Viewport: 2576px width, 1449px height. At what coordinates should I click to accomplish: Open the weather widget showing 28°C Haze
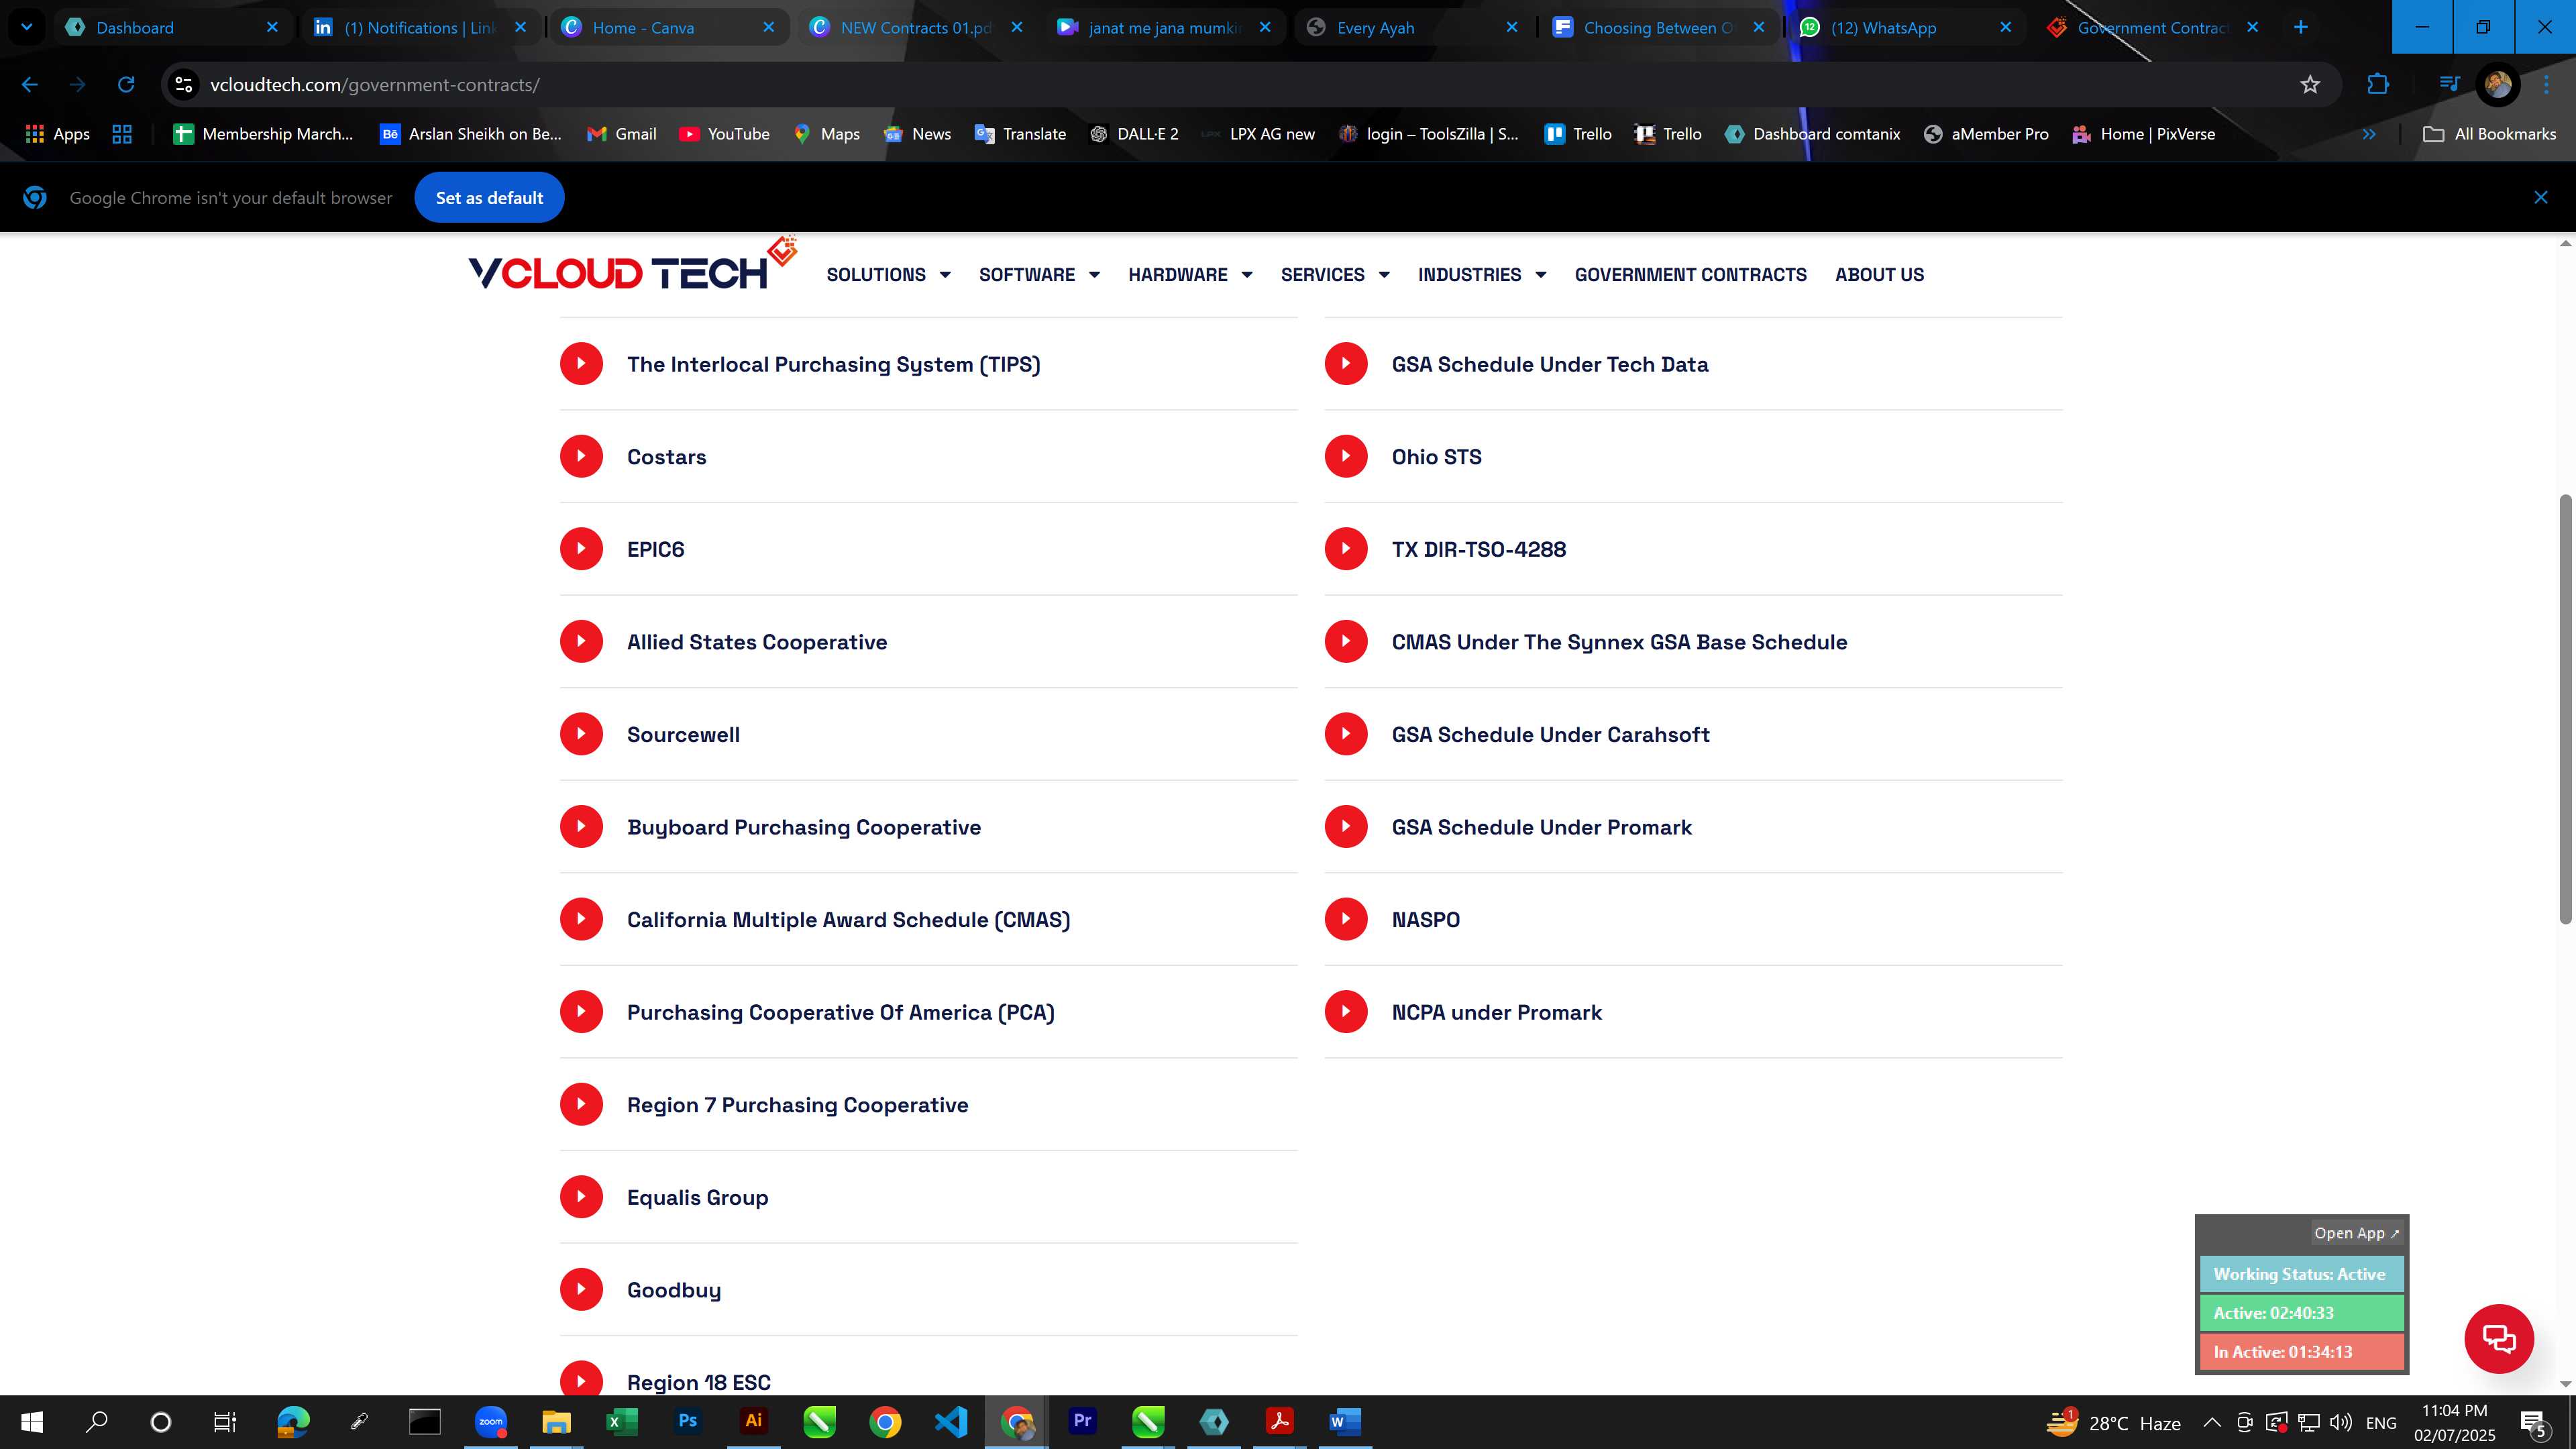click(2112, 1422)
